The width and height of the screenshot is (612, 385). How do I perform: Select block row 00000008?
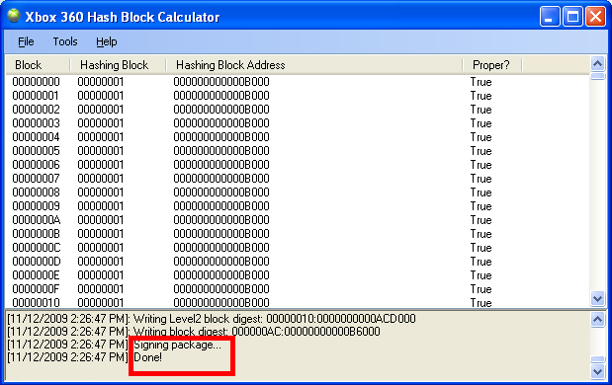pyautogui.click(x=298, y=192)
